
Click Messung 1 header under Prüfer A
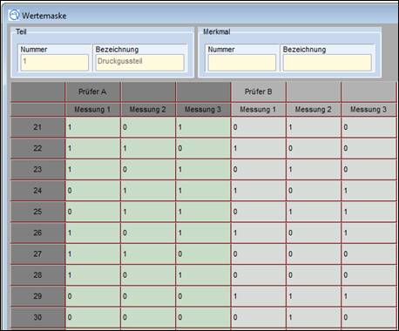93,110
